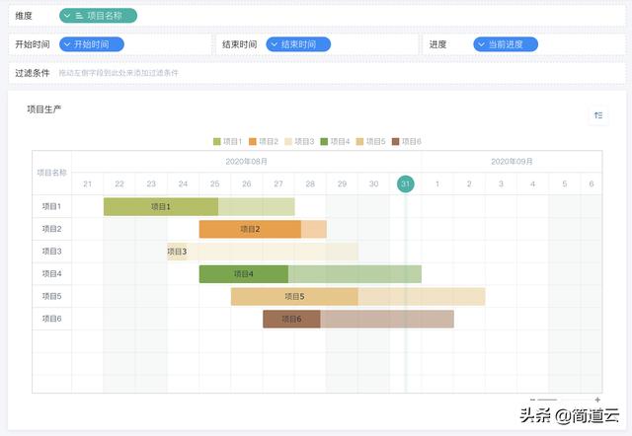Select row label 项目5
This screenshot has width=632, height=436.
(52, 297)
